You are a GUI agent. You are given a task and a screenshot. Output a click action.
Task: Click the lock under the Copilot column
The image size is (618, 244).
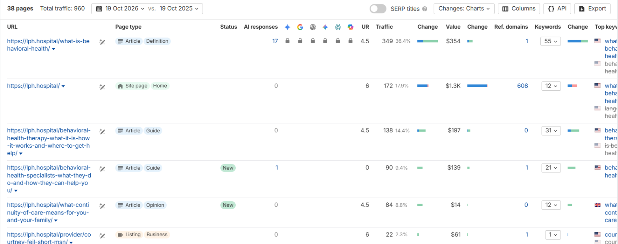pyautogui.click(x=350, y=40)
